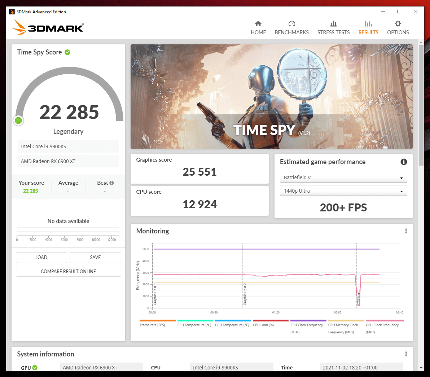Toggle GPU Temperature legend series
The width and height of the screenshot is (430, 377).
pos(233,323)
